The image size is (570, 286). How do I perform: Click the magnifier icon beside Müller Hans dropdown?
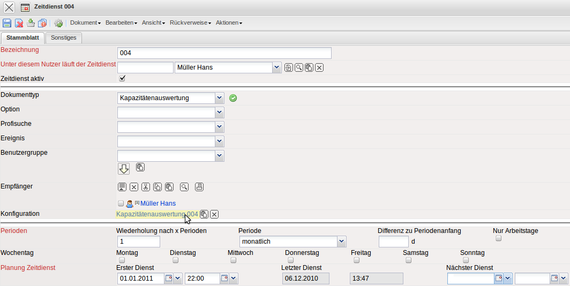[299, 67]
